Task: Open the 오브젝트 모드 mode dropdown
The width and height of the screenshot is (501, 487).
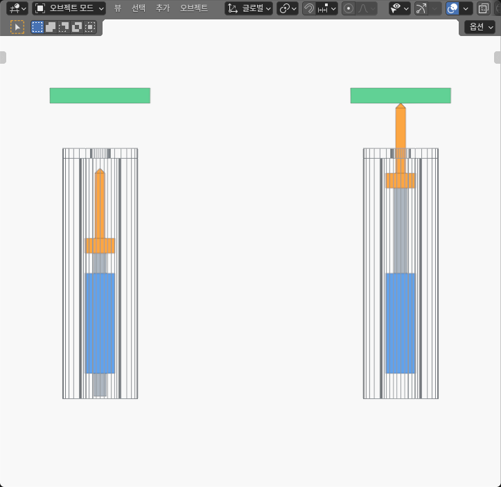Action: point(69,8)
